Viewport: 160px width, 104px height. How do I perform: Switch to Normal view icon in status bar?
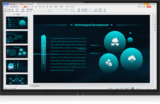pos(126,88)
